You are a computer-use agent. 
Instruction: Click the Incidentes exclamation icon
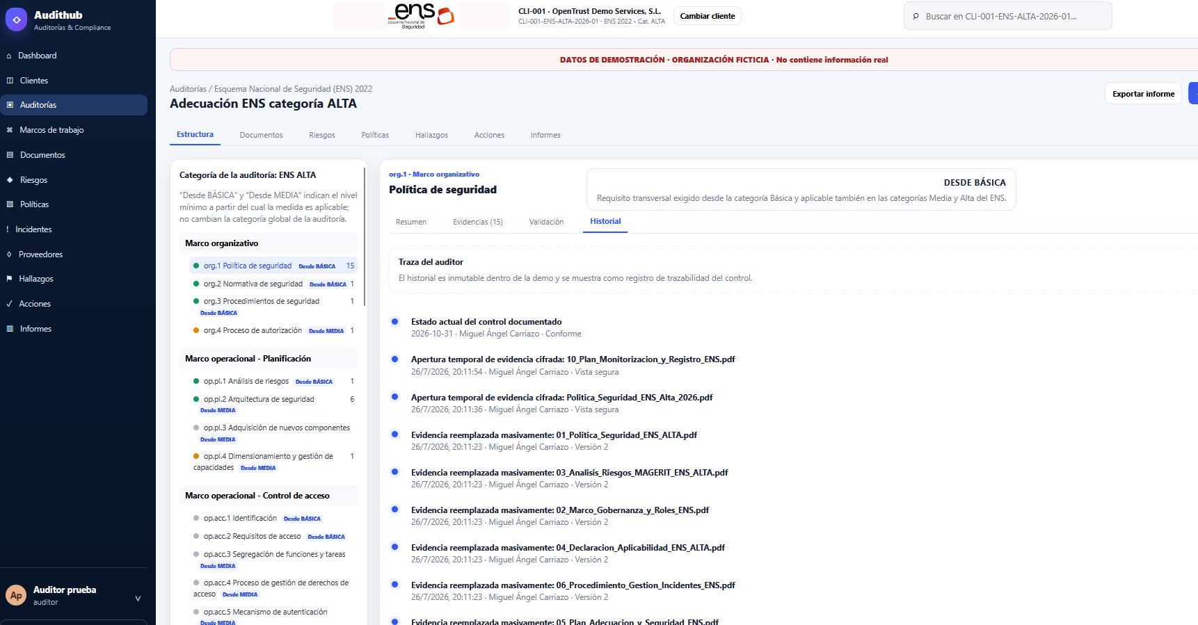pos(8,229)
